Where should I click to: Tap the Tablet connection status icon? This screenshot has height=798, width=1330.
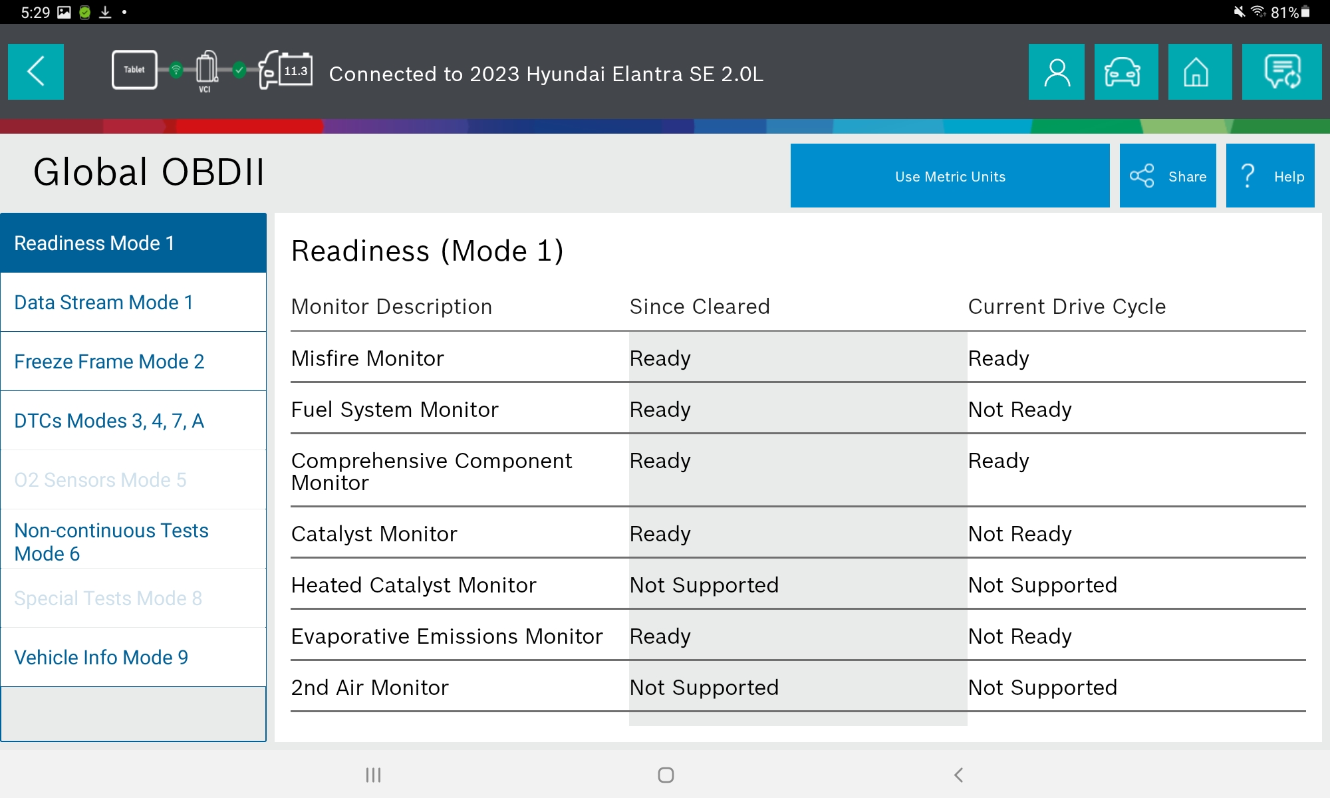pos(134,70)
